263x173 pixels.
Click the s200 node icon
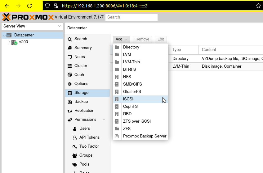point(14,42)
